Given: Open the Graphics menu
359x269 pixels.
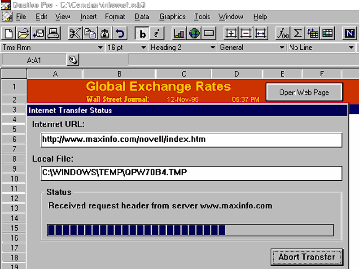Looking at the screenshot, I should pyautogui.click(x=172, y=17).
